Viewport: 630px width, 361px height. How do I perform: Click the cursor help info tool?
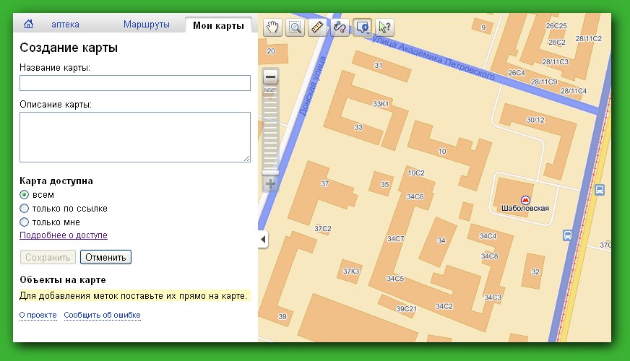pyautogui.click(x=384, y=27)
